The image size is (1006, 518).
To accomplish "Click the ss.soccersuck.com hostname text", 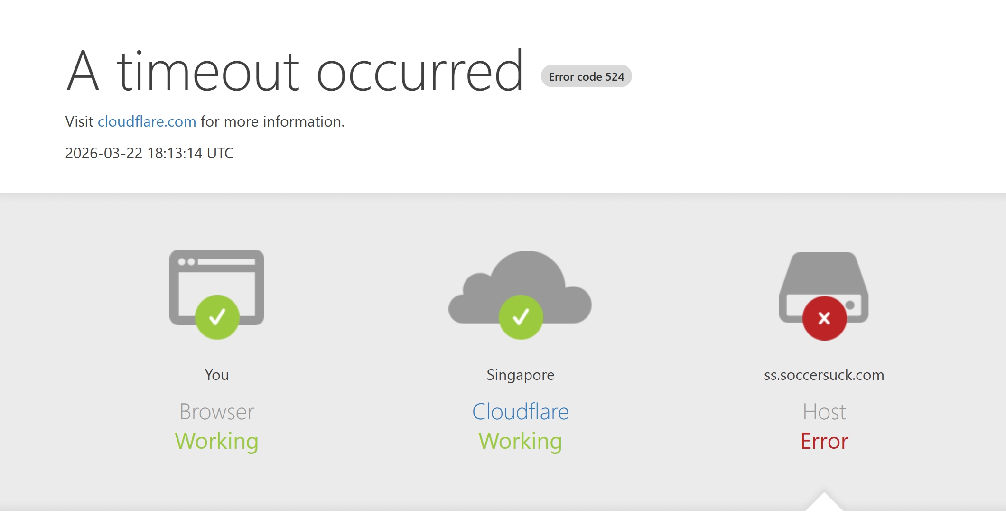I will (x=824, y=375).
